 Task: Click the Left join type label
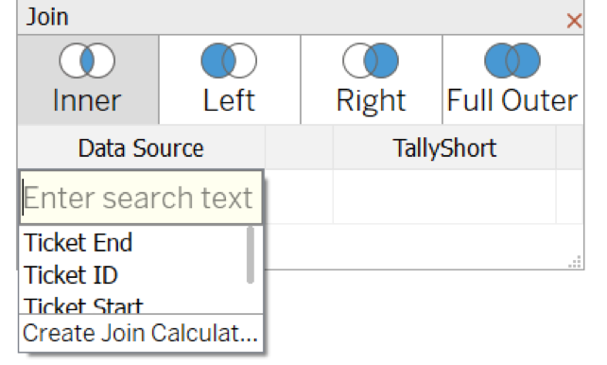pos(229,100)
